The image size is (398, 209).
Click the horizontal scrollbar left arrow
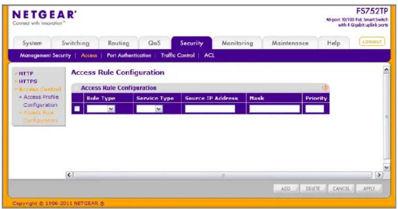(x=69, y=175)
